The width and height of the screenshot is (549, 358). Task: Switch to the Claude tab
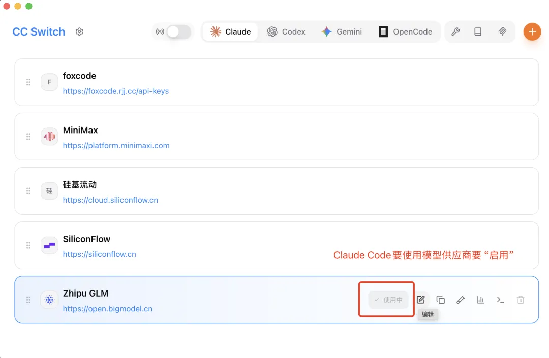coord(230,32)
